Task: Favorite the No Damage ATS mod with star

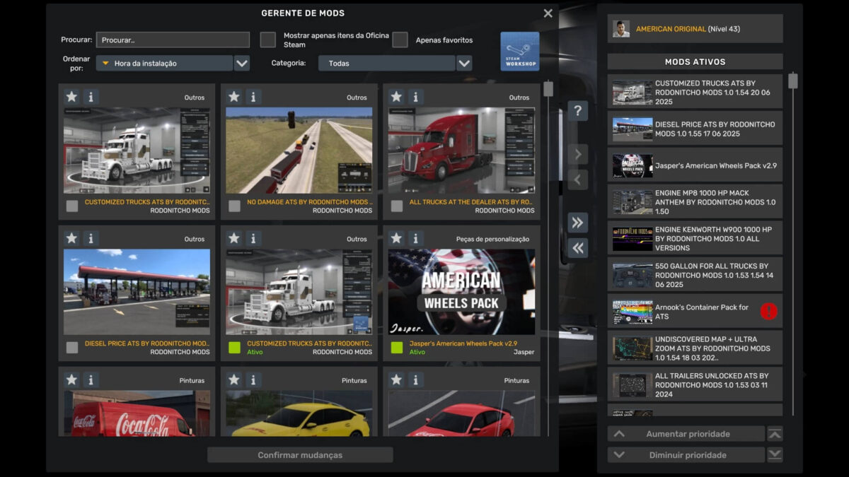Action: 234,97
